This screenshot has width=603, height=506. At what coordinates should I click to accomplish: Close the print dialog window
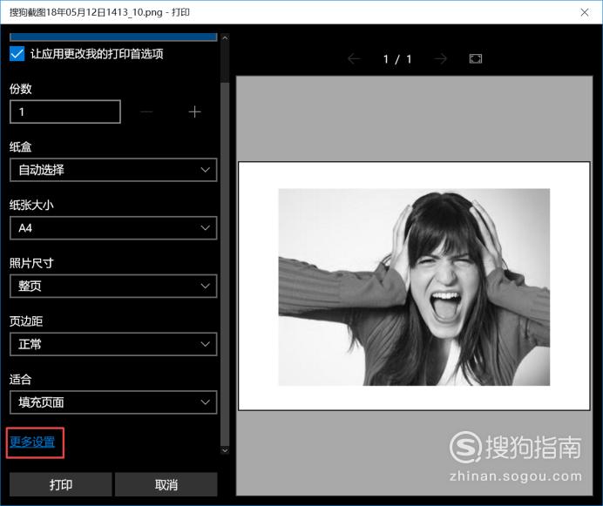(585, 12)
